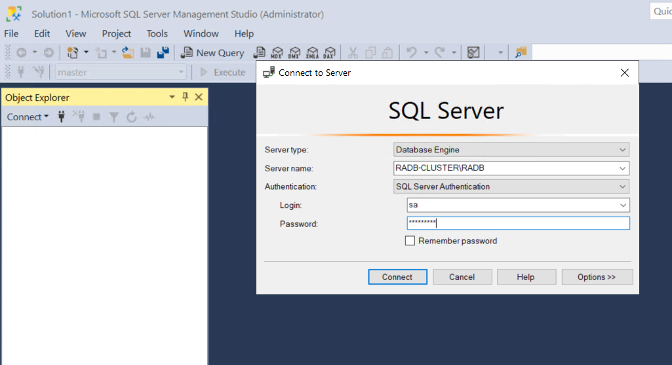This screenshot has width=672, height=365.
Task: Click the Find in Files icon
Action: pyautogui.click(x=521, y=52)
